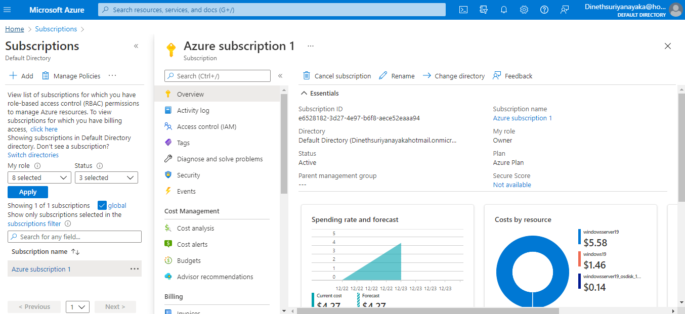Image resolution: width=685 pixels, height=314 pixels.
Task: Focus the resource menu Search (Ctrl+/) box
Action: pos(217,76)
